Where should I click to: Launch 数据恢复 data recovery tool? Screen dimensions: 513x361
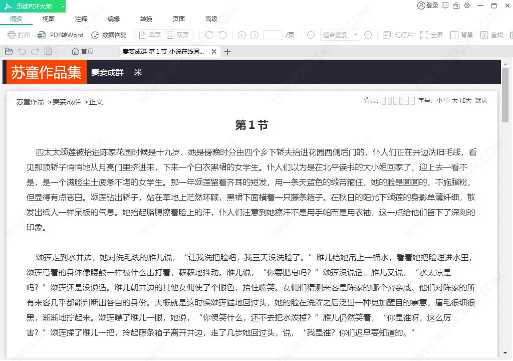pyautogui.click(x=109, y=35)
